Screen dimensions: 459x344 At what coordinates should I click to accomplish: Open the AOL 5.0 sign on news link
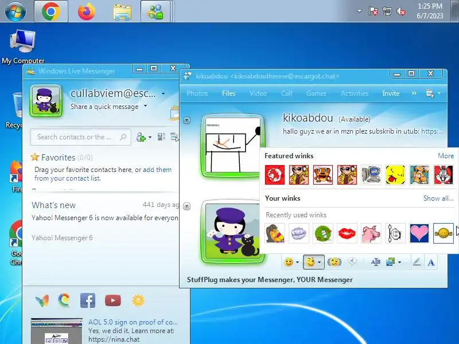point(133,322)
